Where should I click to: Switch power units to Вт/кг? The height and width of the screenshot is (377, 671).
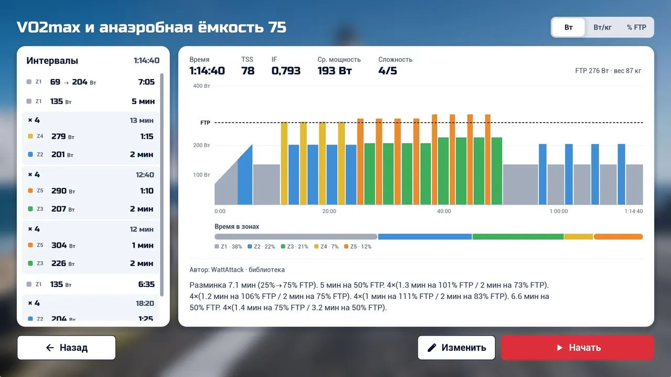[x=603, y=27]
